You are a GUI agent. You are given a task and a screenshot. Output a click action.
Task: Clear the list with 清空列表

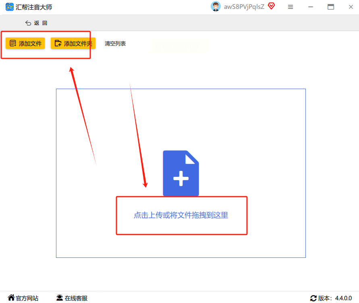(115, 44)
